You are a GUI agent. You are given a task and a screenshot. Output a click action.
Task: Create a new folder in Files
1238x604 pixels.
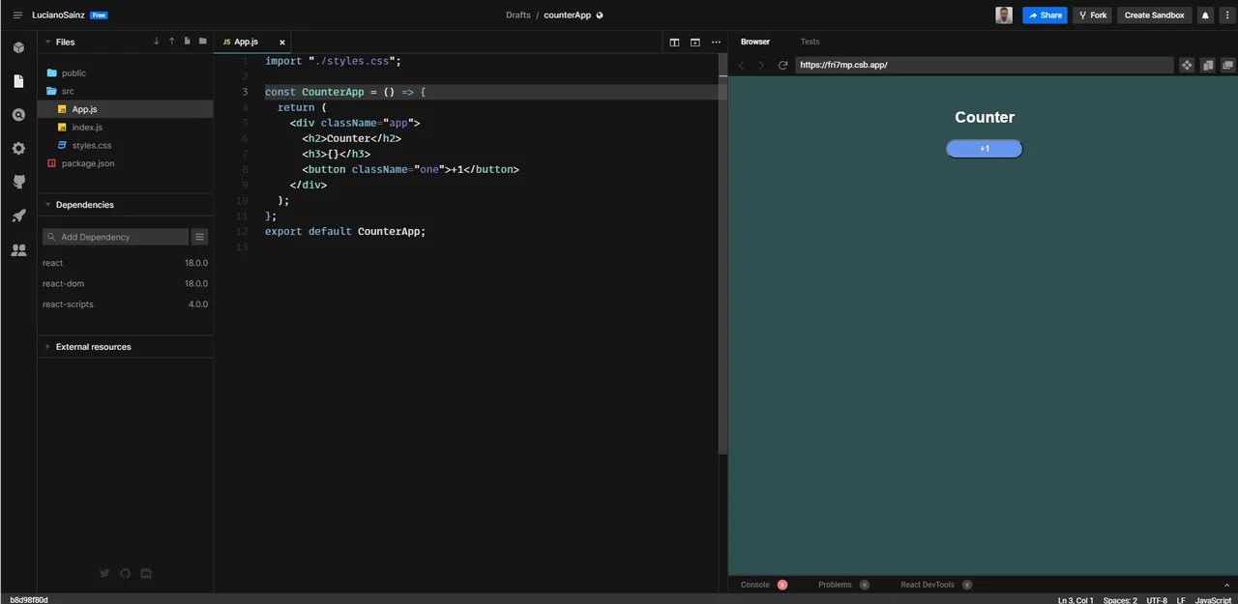(202, 42)
